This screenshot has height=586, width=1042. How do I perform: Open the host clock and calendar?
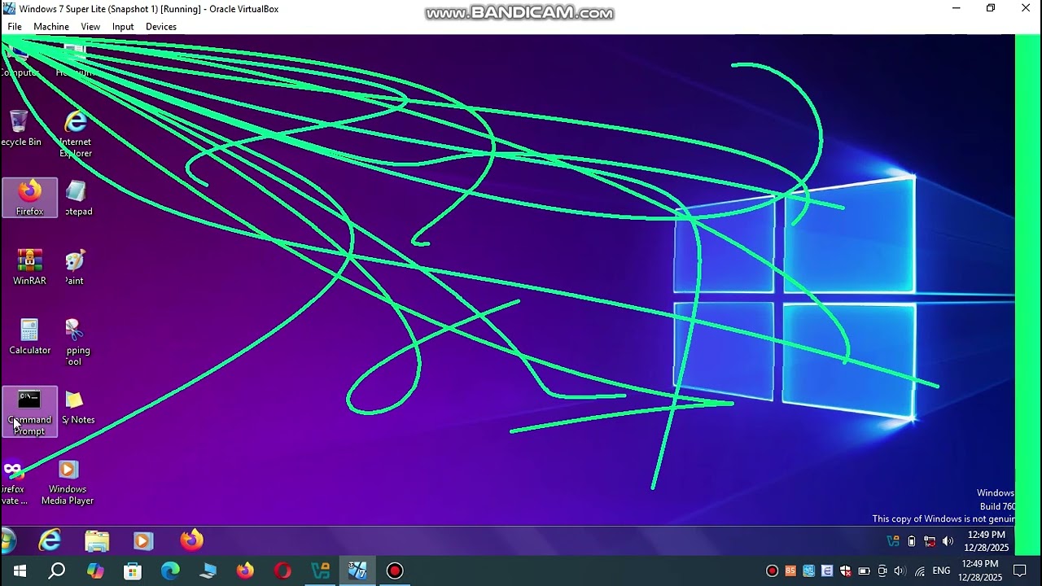point(979,571)
